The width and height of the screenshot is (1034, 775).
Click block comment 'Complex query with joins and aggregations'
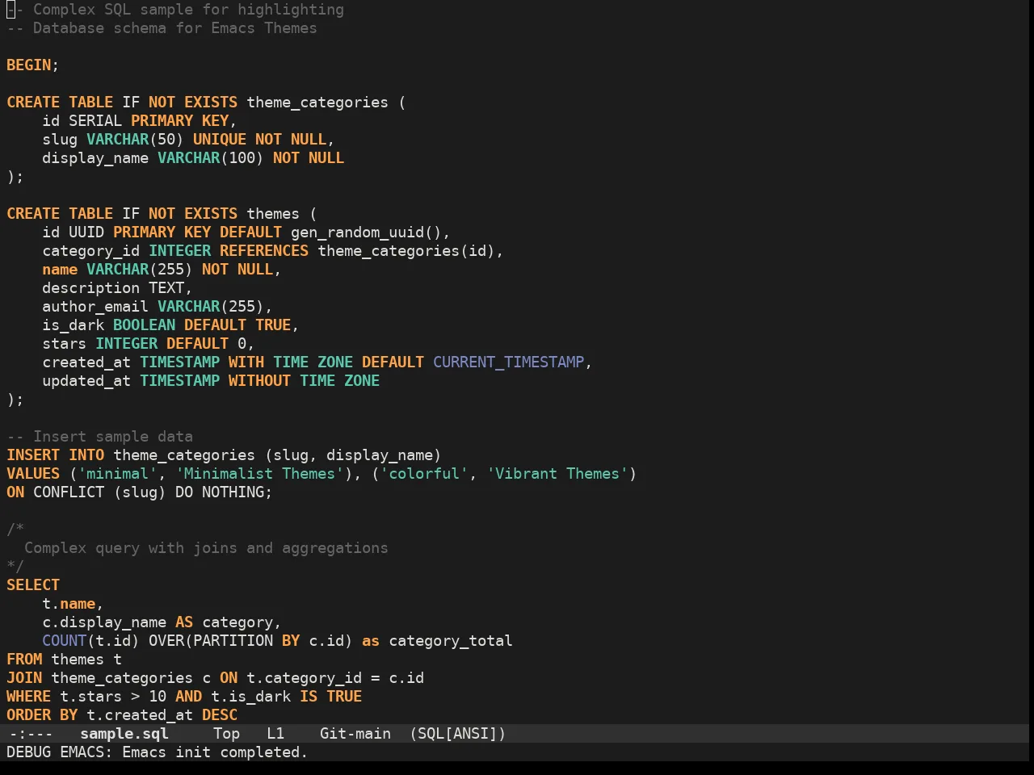tap(206, 548)
